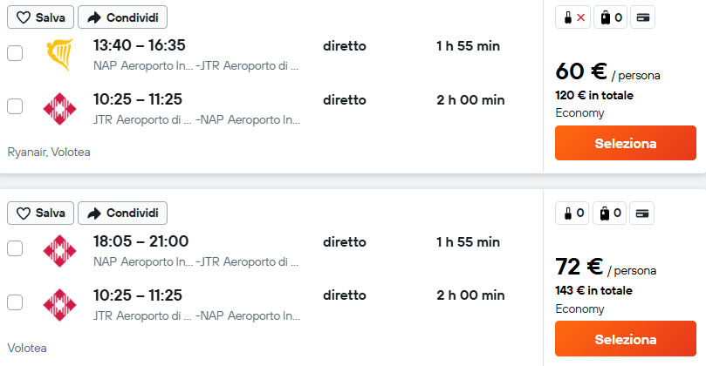Select the 72 € per persona offer
The width and height of the screenshot is (706, 366).
[626, 339]
